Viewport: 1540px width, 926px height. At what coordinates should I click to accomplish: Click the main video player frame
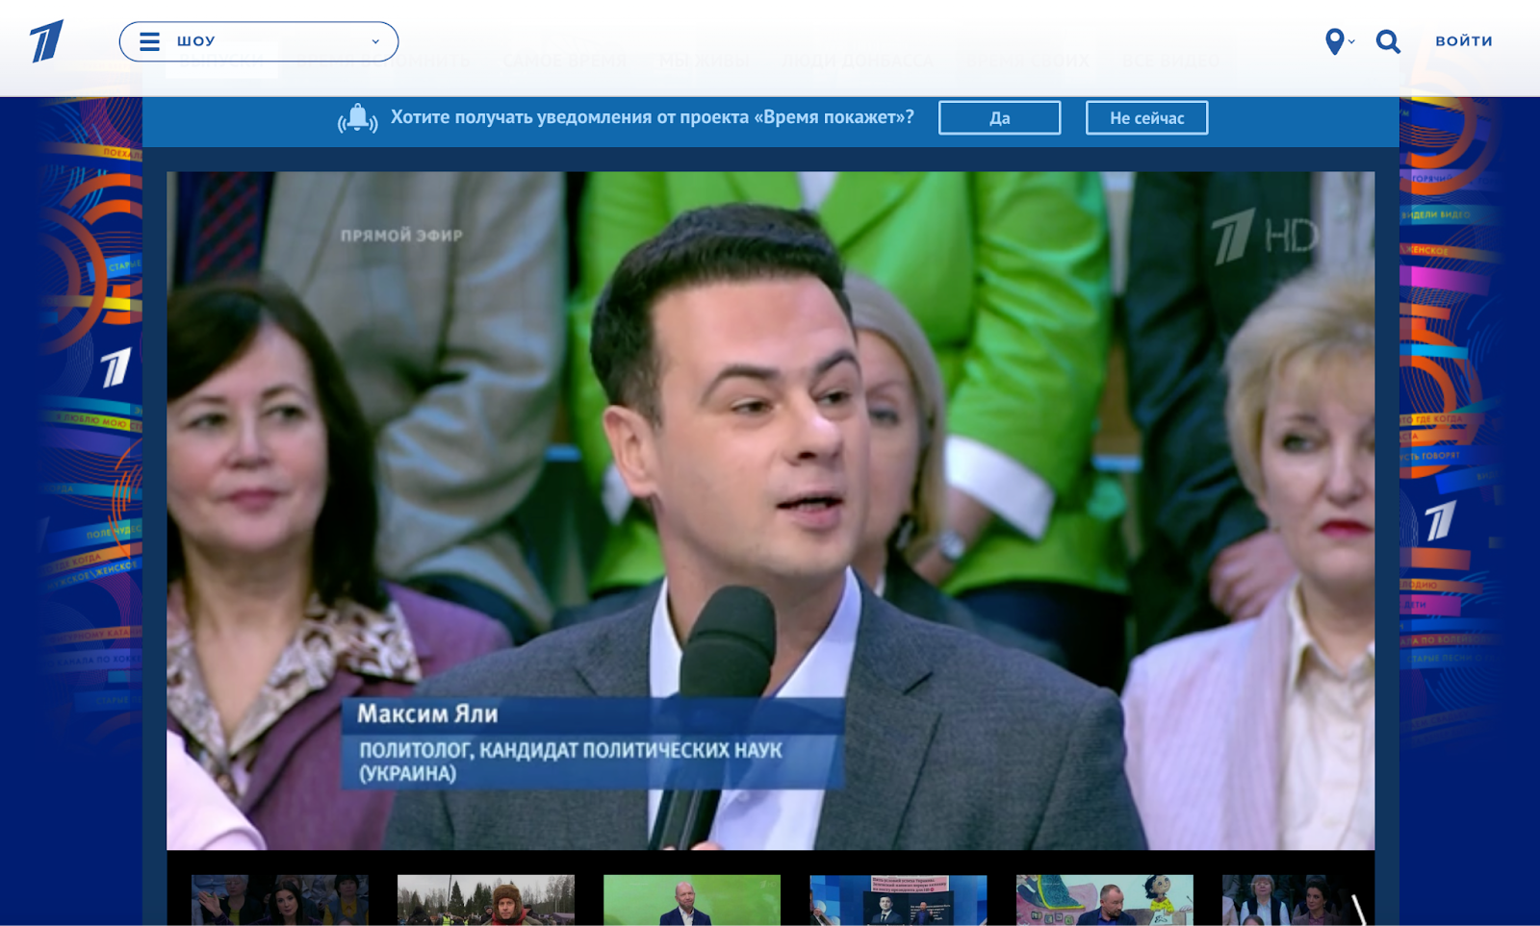coord(770,511)
